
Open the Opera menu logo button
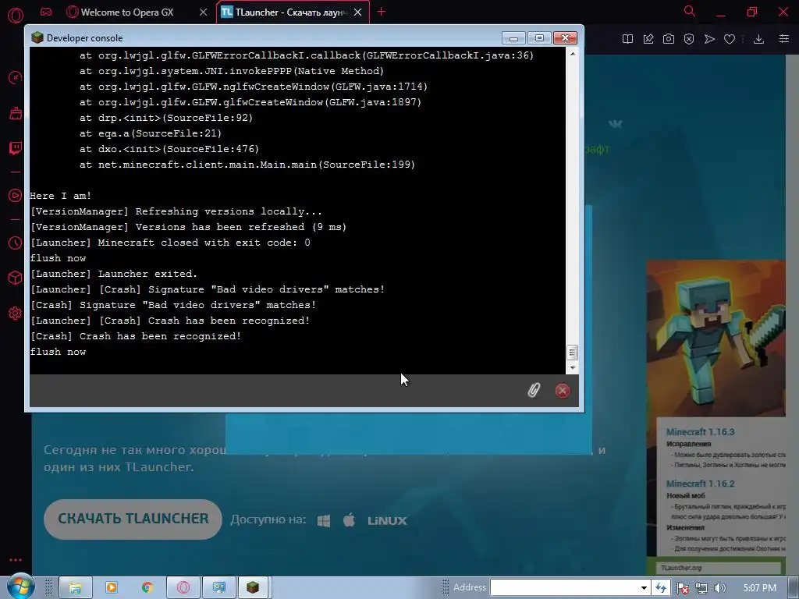(x=16, y=15)
